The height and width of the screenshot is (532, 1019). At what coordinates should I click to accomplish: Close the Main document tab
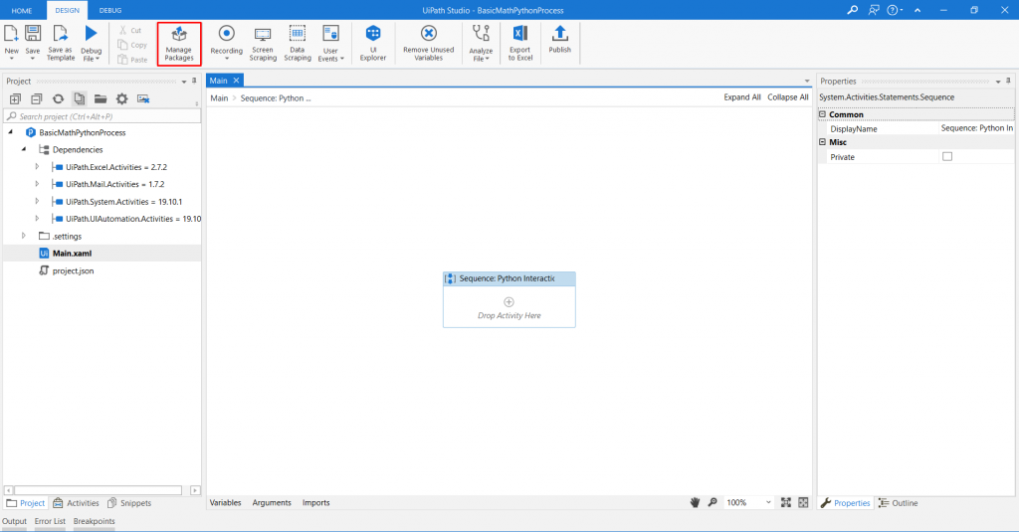coord(237,81)
